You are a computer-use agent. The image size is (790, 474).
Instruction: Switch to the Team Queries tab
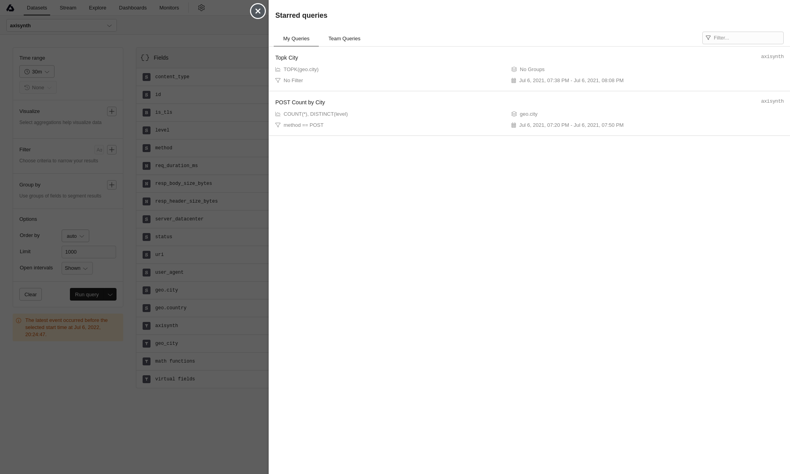click(x=344, y=39)
